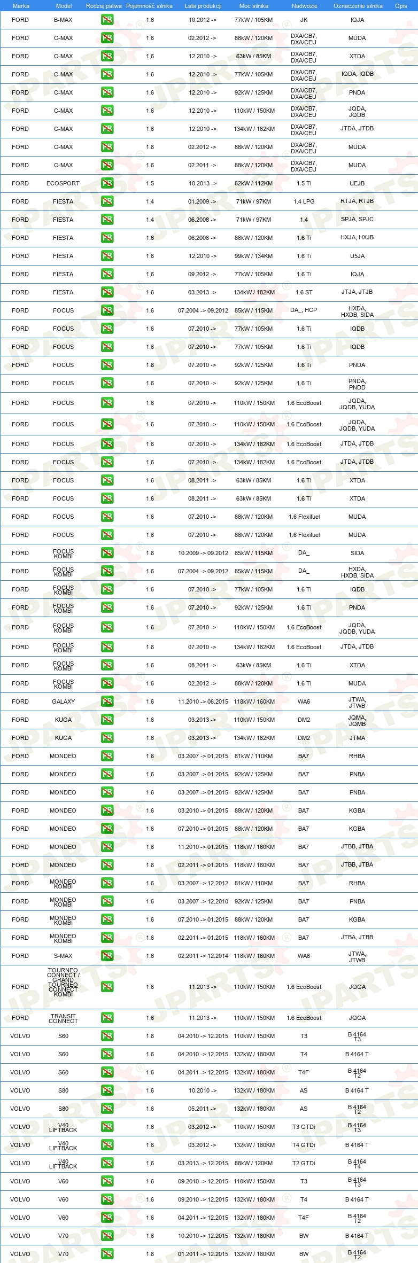Screen dimensions: 418x1263
Task: Click the fuel icon in the V40 T4 GTDi row
Action: (x=107, y=1145)
